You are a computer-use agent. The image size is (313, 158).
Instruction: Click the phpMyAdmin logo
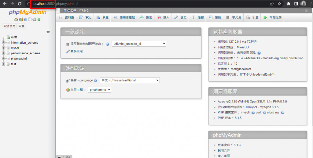(x=28, y=12)
